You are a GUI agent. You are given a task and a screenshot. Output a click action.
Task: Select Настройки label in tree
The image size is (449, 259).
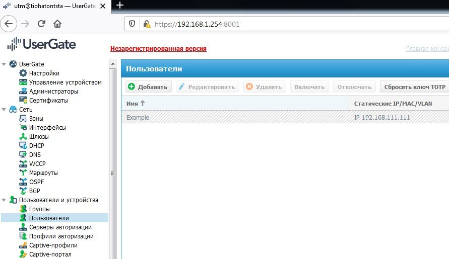(44, 73)
